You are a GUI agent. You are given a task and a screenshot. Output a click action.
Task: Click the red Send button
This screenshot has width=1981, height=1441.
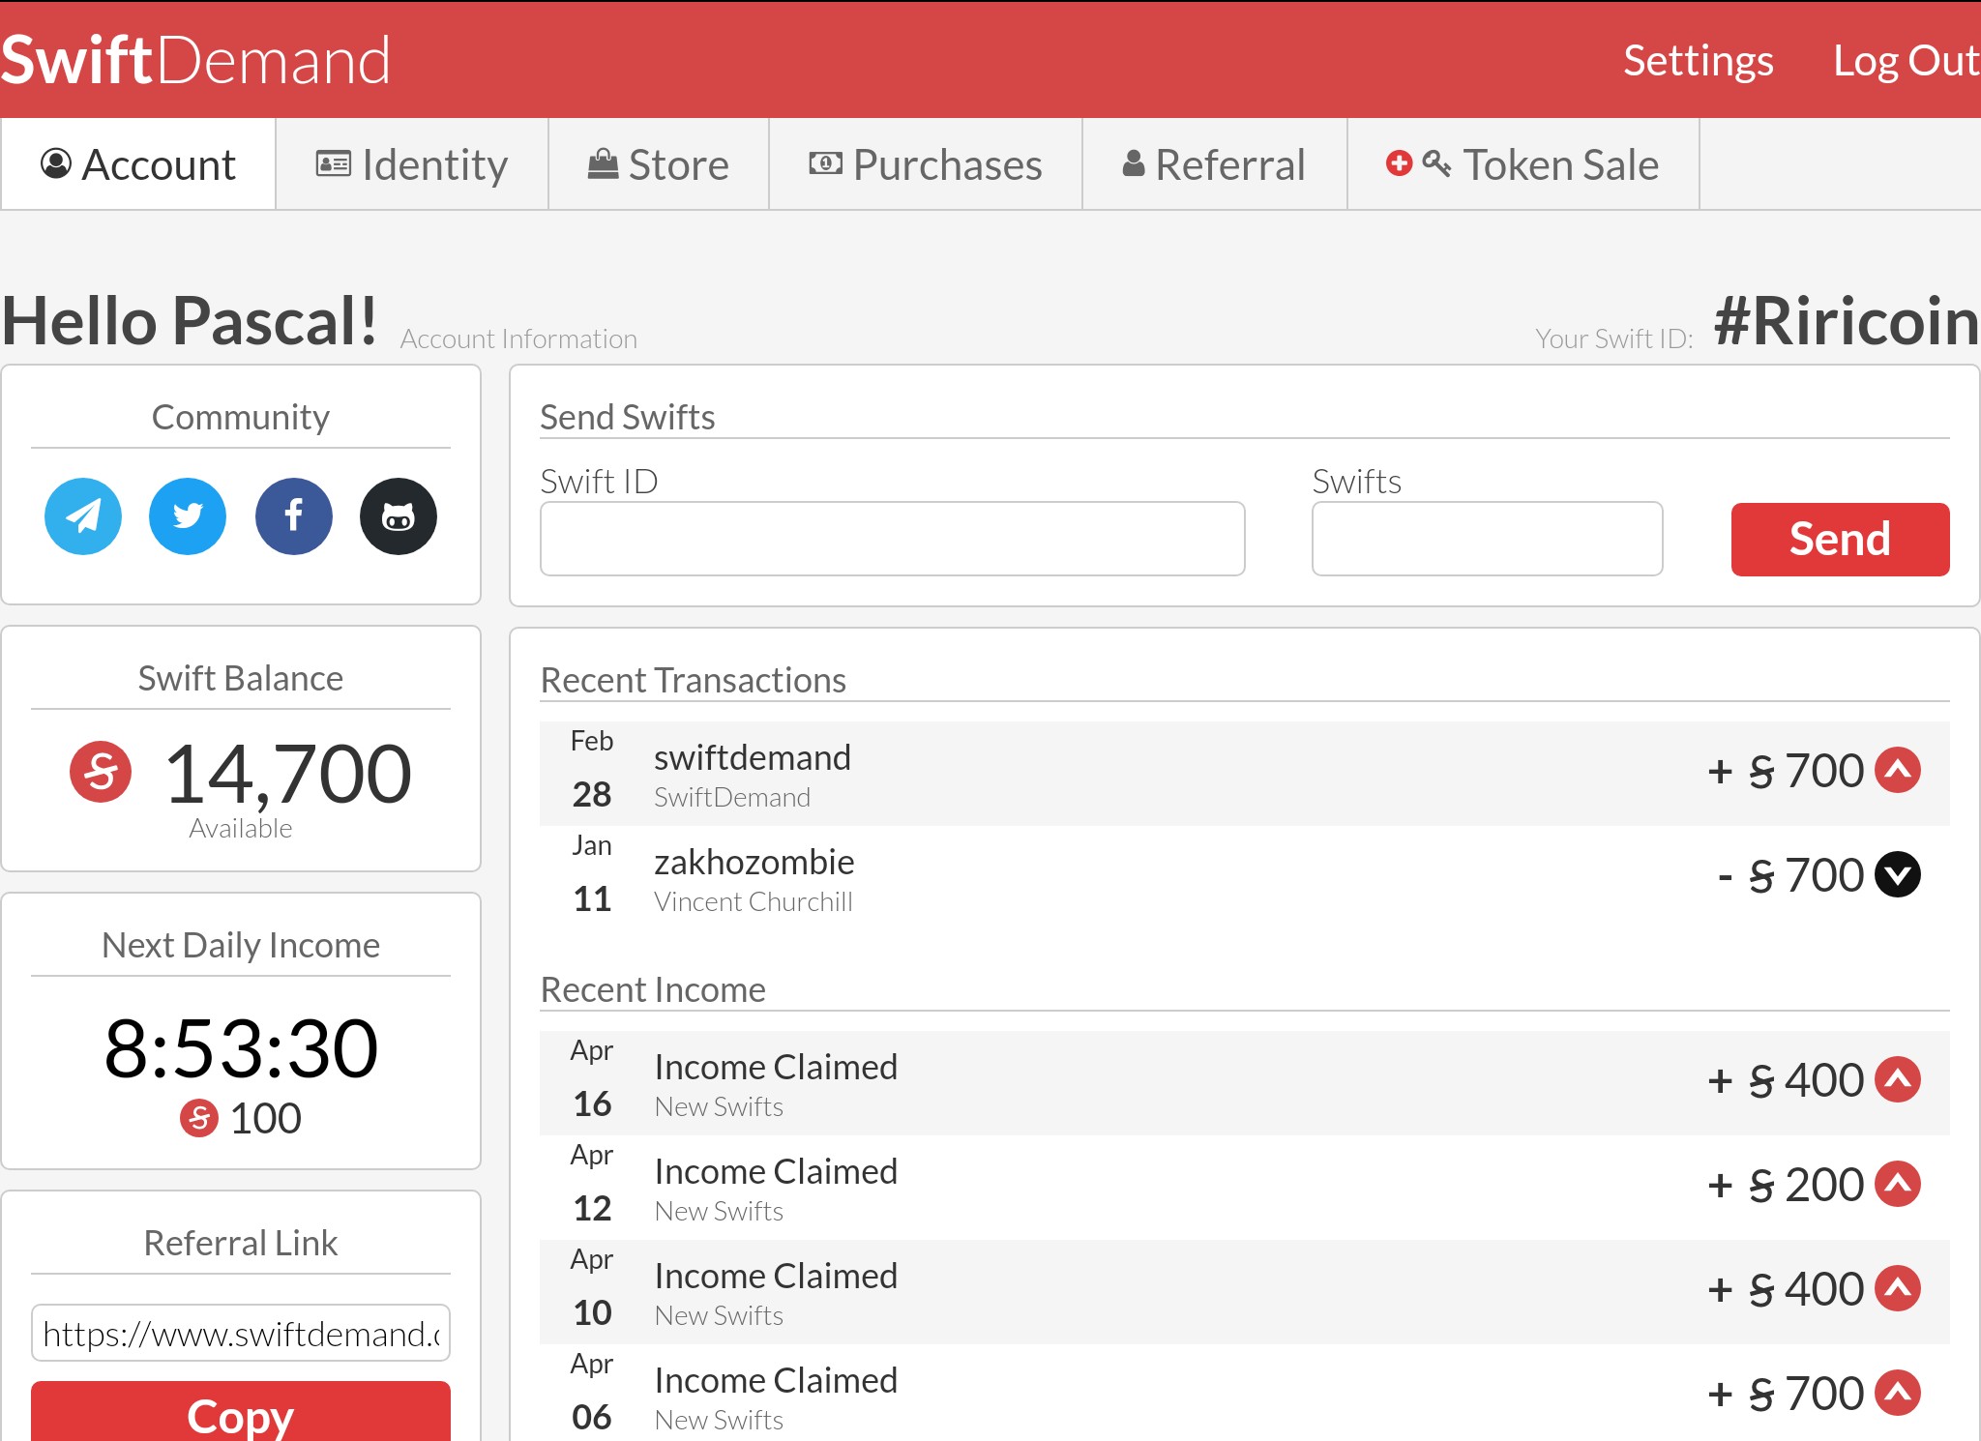[x=1840, y=540]
